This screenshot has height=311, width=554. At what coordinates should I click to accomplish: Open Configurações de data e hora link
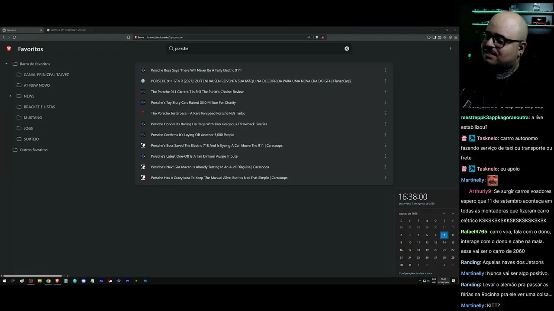tap(415, 273)
